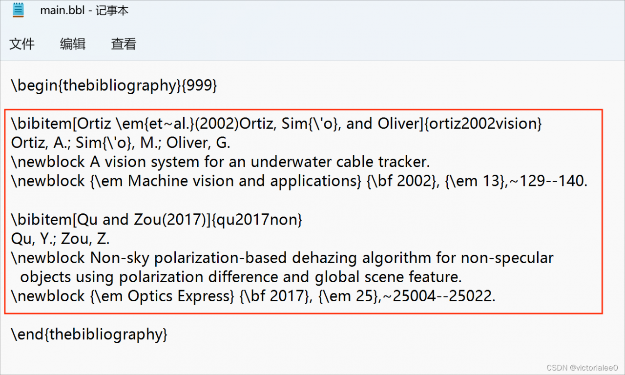The image size is (625, 375).
Task: Place cursor in the qu2017non bibitem line
Action: [156, 220]
